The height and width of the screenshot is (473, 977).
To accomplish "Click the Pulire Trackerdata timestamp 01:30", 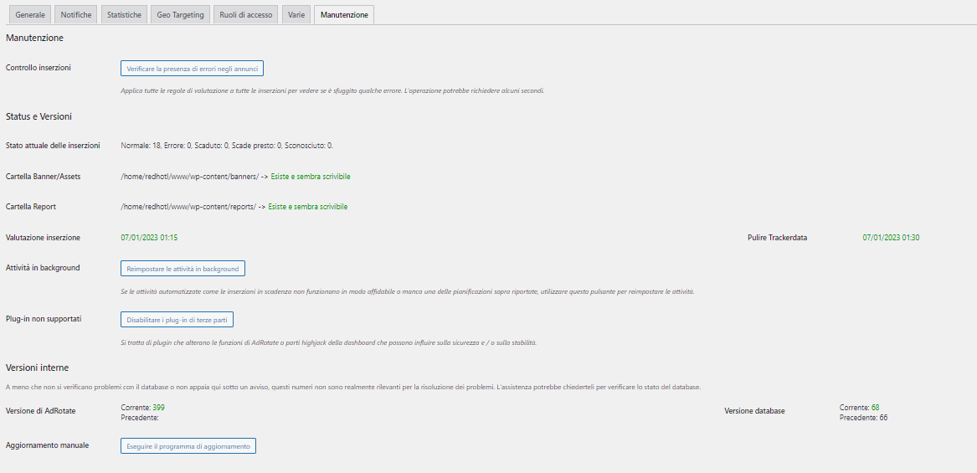I will click(x=891, y=238).
